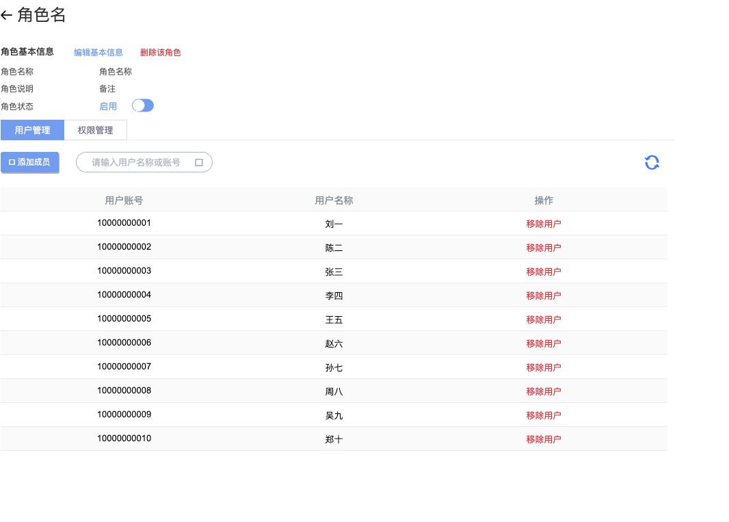Select account number 10000000009
This screenshot has height=522, width=729.
pyautogui.click(x=124, y=415)
